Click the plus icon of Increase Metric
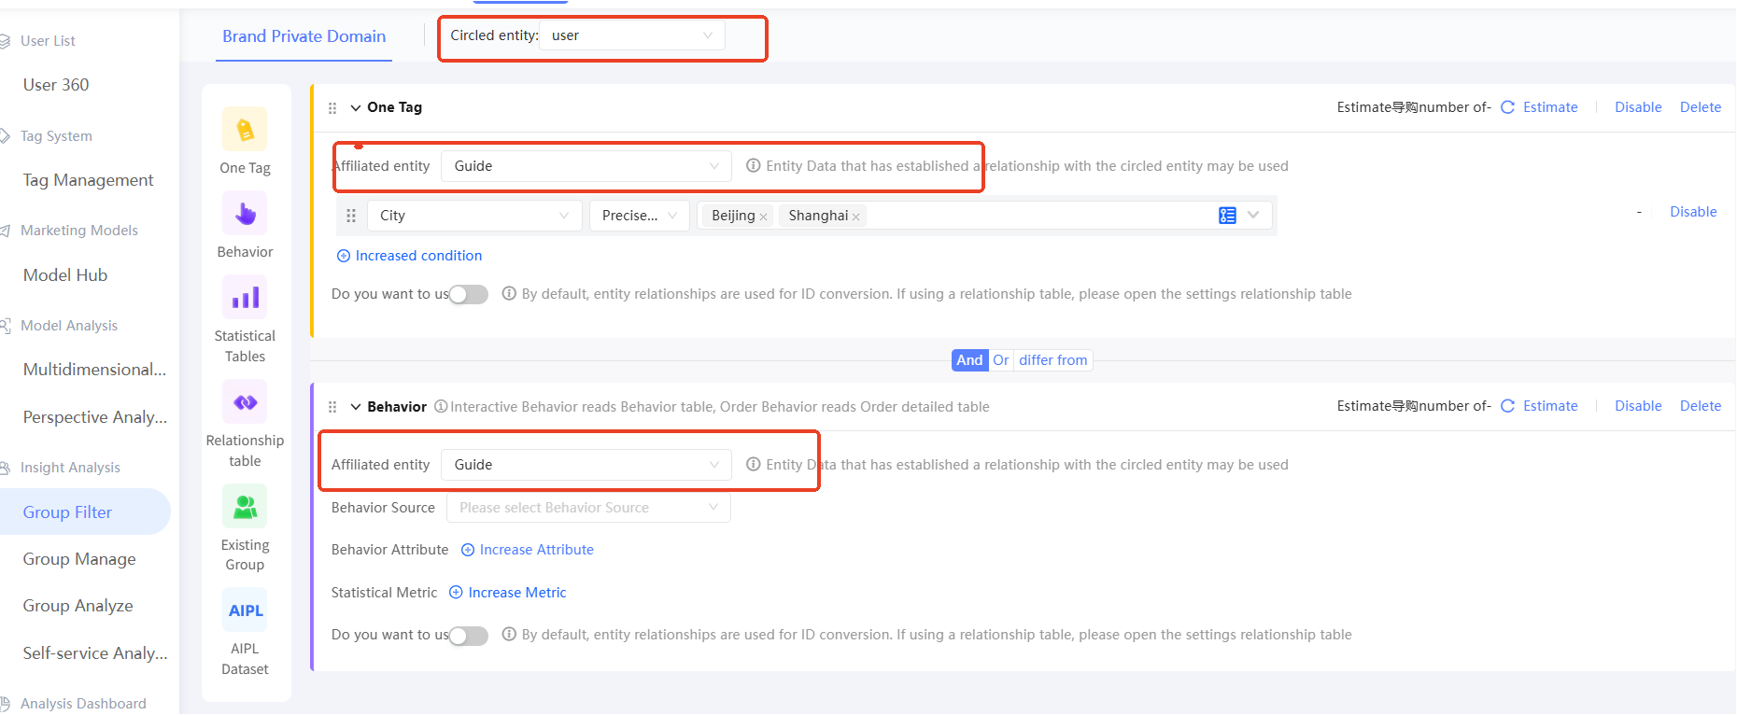The width and height of the screenshot is (1737, 715). [456, 593]
